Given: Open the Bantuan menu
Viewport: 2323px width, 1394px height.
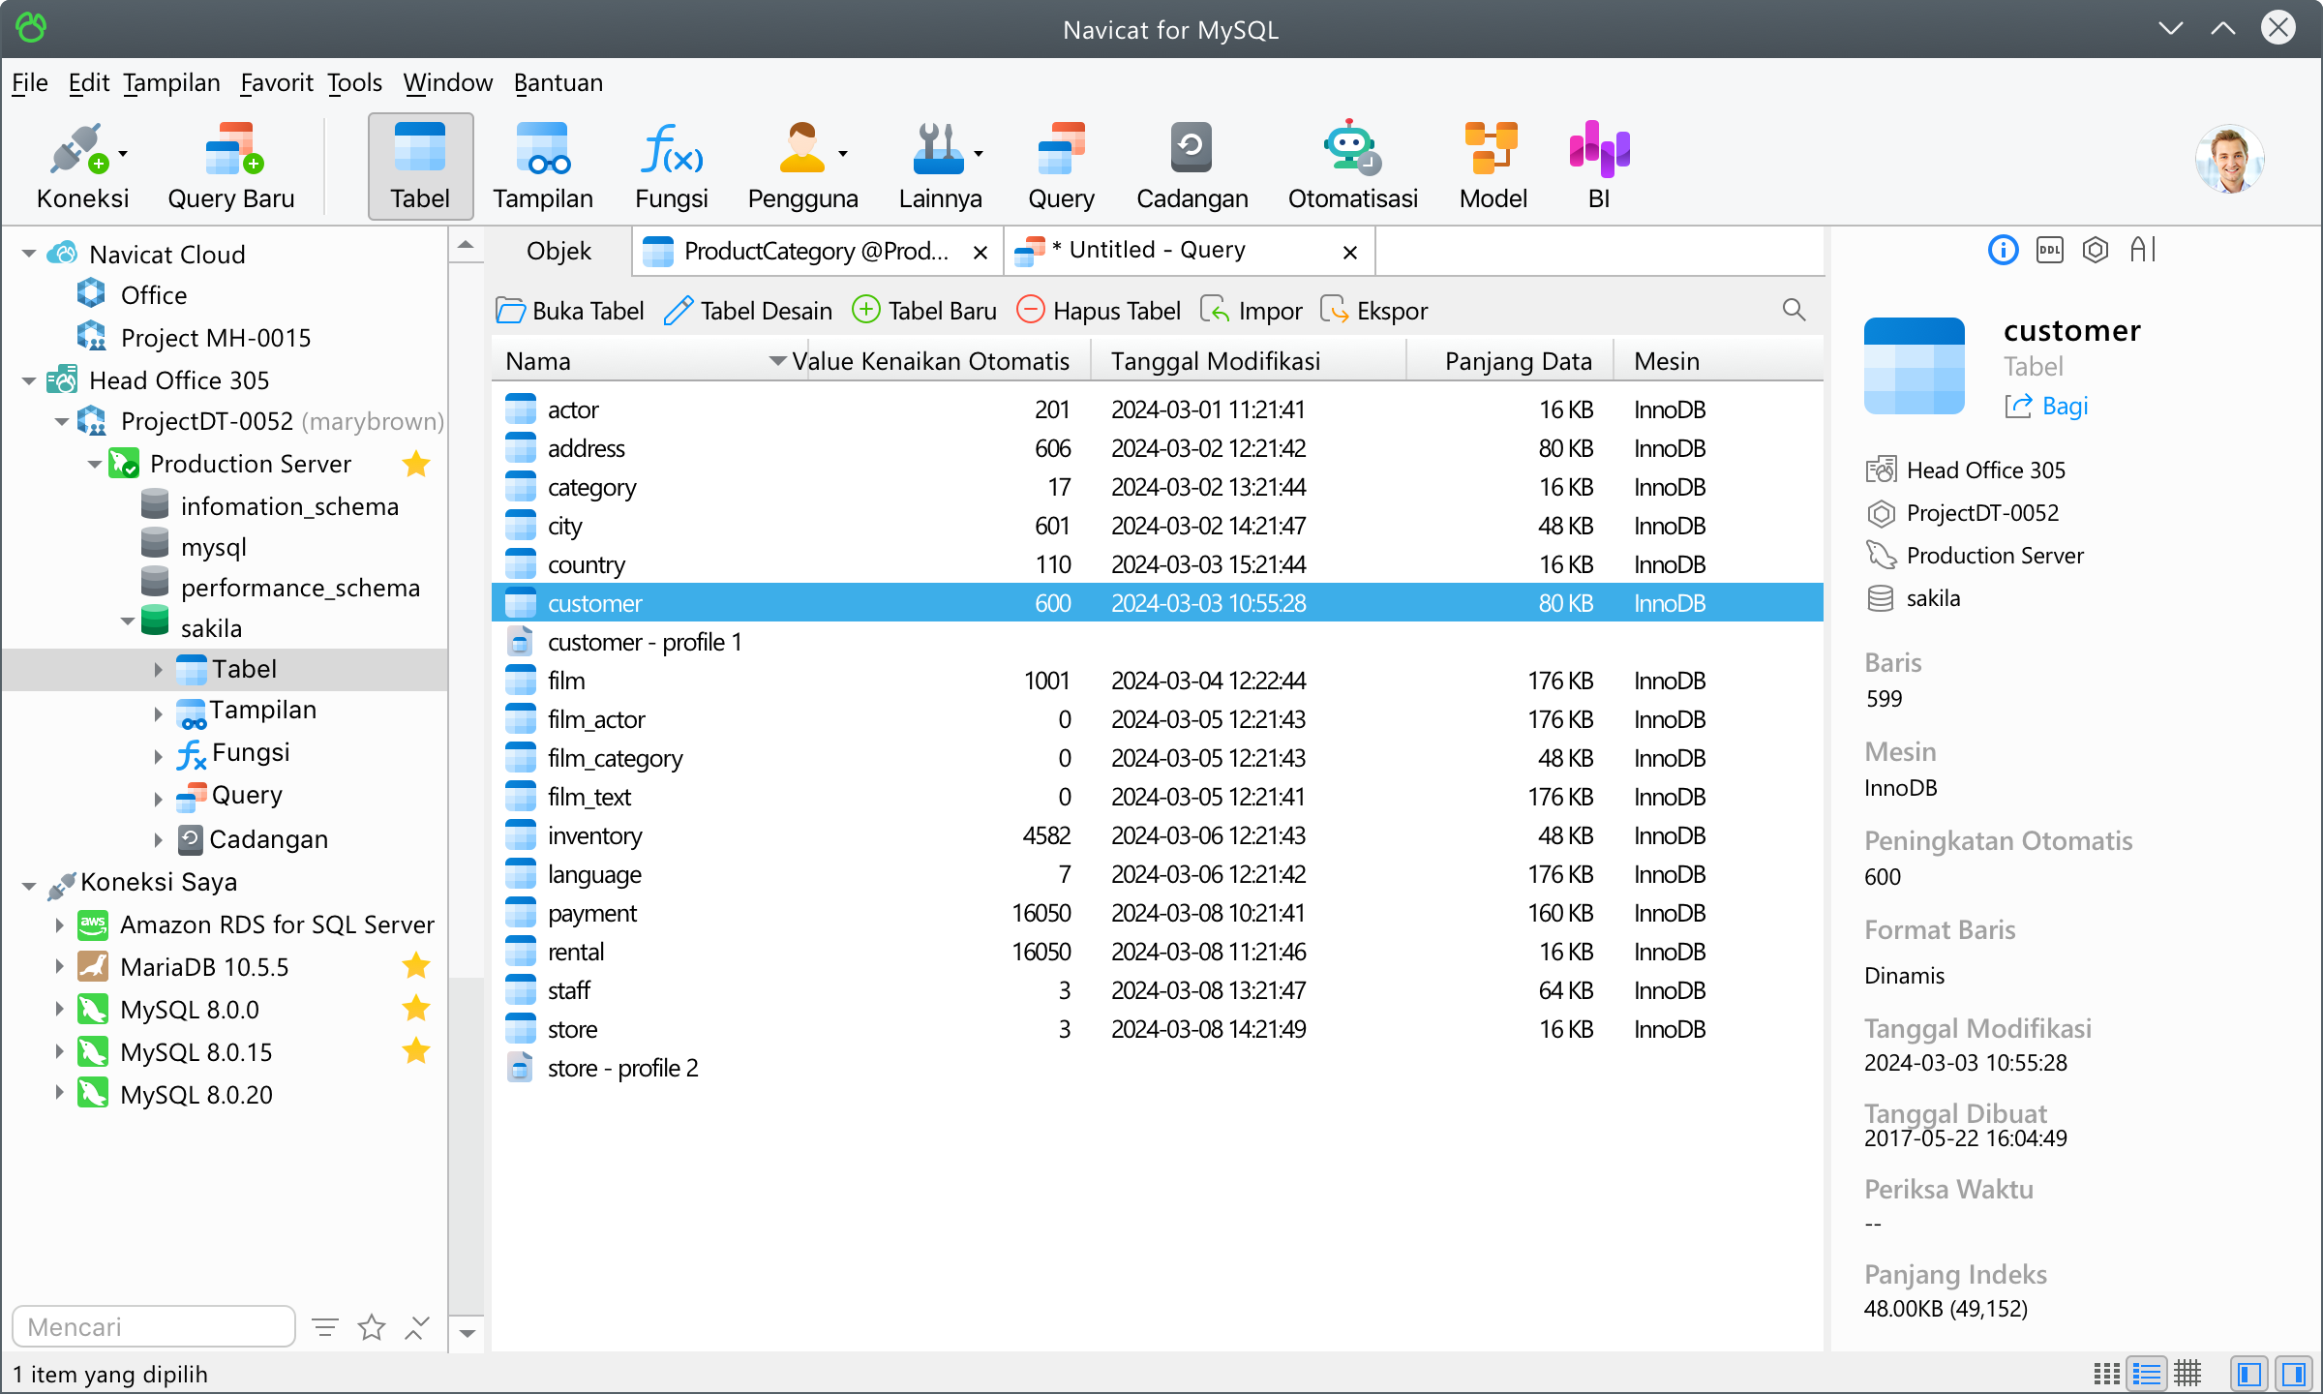Looking at the screenshot, I should pyautogui.click(x=558, y=82).
